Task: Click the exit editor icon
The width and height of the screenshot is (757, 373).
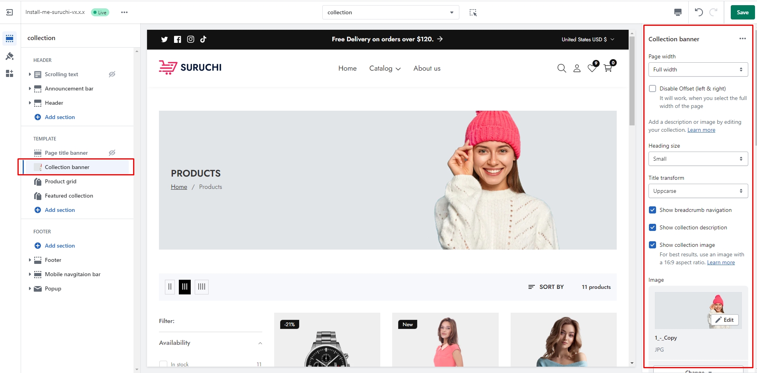Action: click(x=10, y=12)
